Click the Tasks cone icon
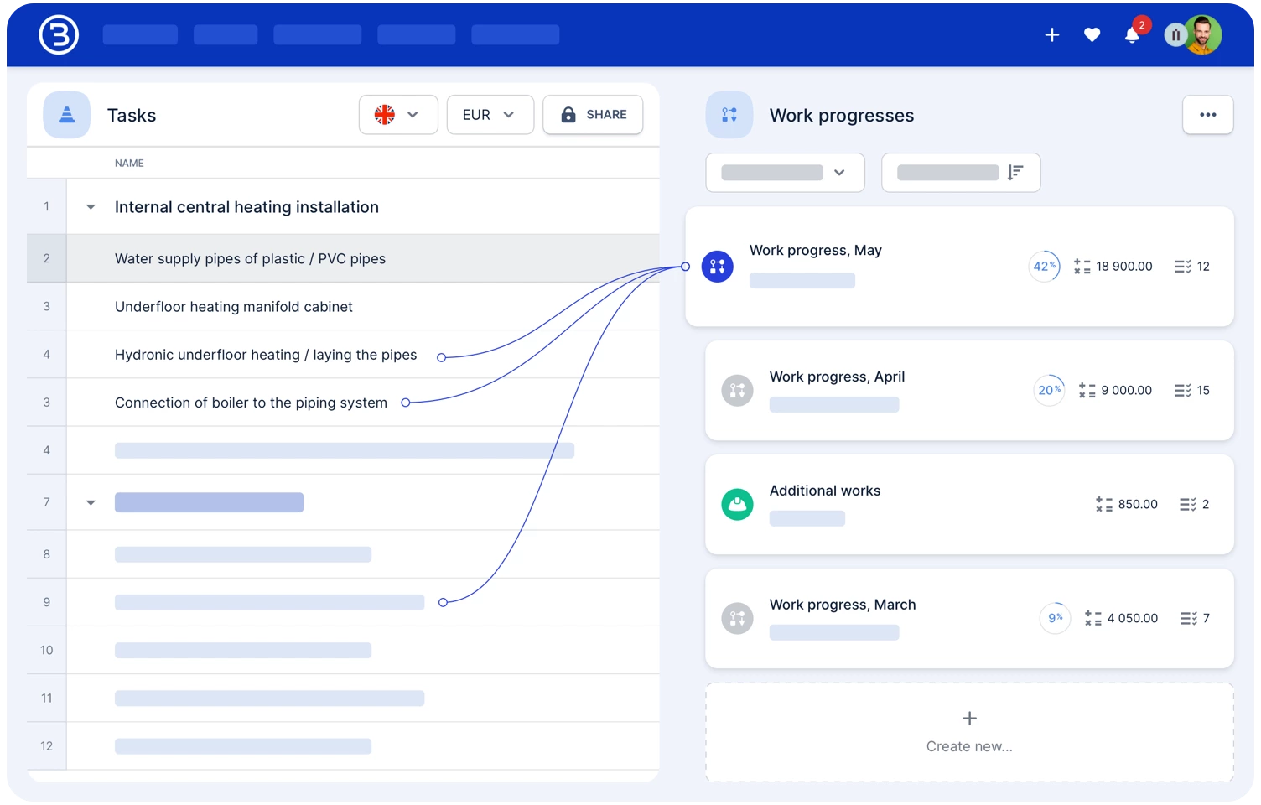 click(x=67, y=115)
